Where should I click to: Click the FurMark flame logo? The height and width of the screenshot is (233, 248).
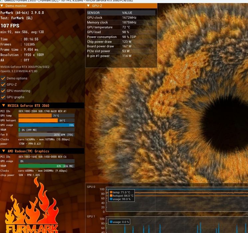coord(32,206)
